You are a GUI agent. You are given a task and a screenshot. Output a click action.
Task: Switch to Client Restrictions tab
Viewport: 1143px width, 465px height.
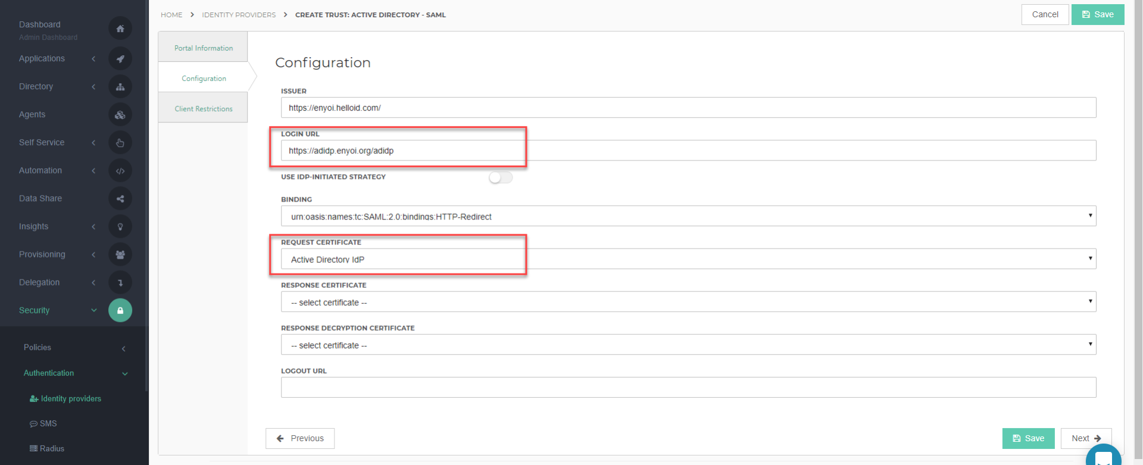point(203,108)
